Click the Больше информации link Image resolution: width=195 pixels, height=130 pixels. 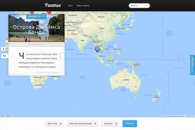tap(47, 72)
